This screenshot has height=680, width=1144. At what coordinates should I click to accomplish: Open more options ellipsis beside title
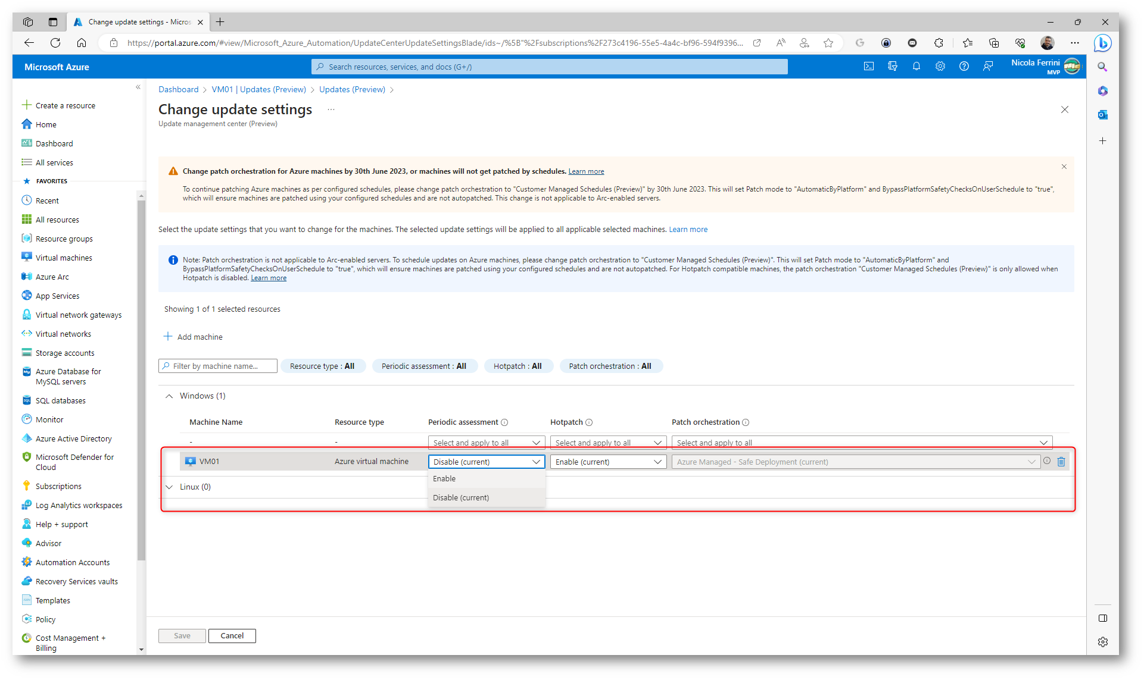331,109
